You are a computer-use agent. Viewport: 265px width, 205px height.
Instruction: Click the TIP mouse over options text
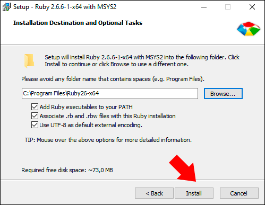click(x=108, y=140)
